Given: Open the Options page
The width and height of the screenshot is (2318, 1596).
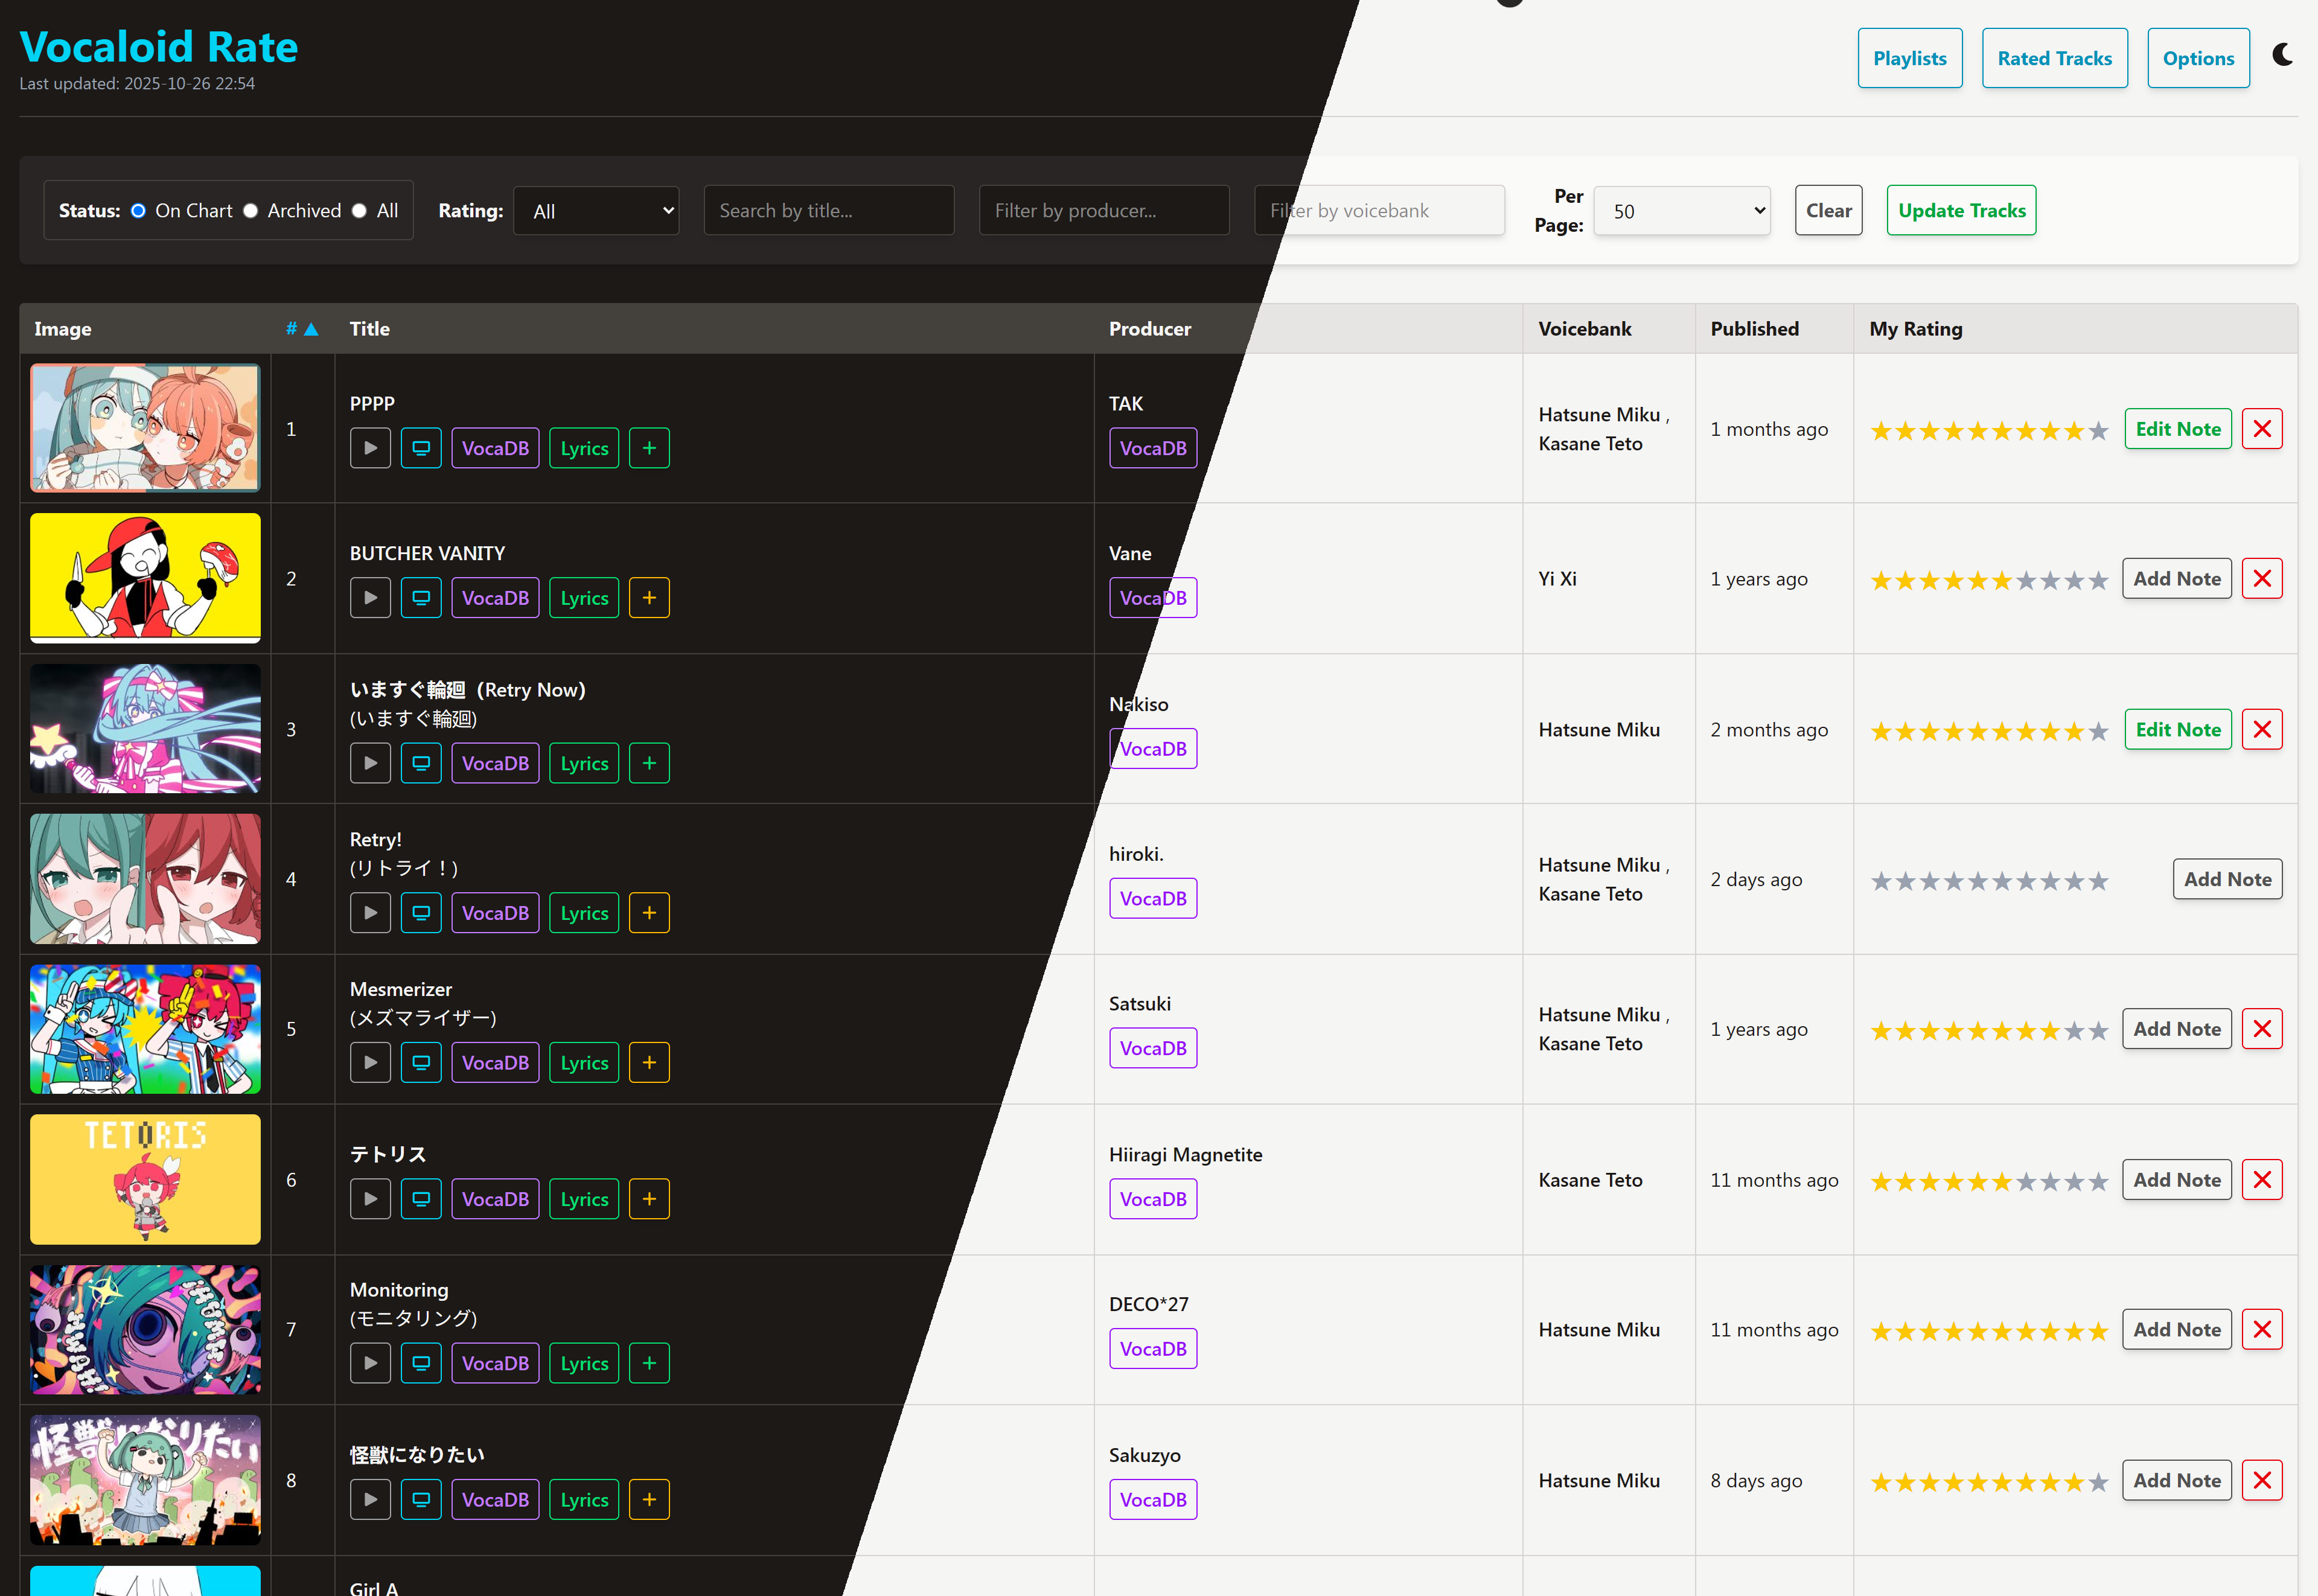Looking at the screenshot, I should (2198, 58).
